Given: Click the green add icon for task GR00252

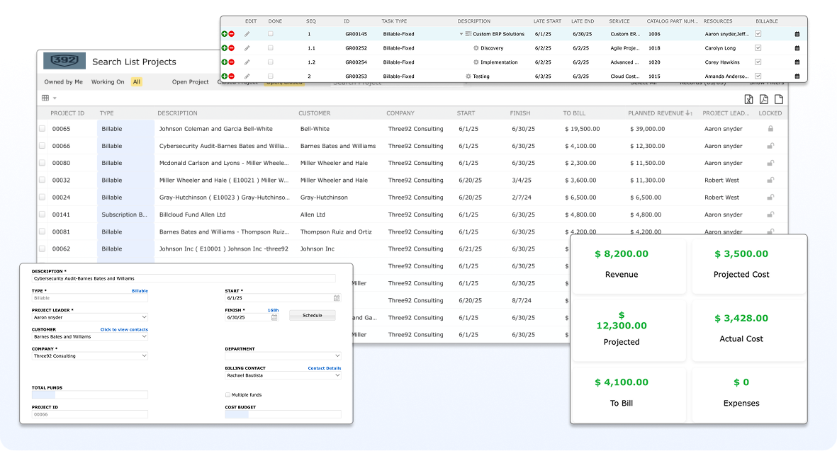Looking at the screenshot, I should click(225, 48).
